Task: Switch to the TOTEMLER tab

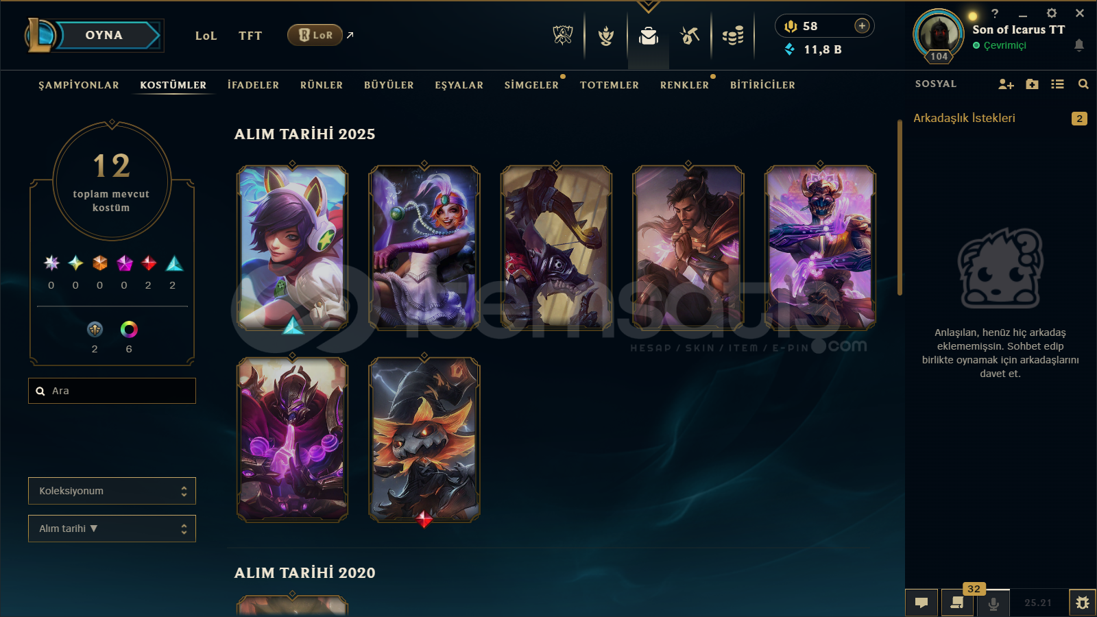Action: click(610, 85)
